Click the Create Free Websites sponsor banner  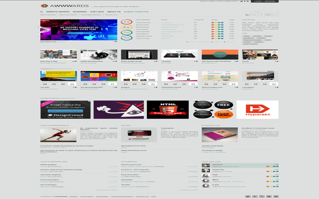pyautogui.click(x=213, y=110)
